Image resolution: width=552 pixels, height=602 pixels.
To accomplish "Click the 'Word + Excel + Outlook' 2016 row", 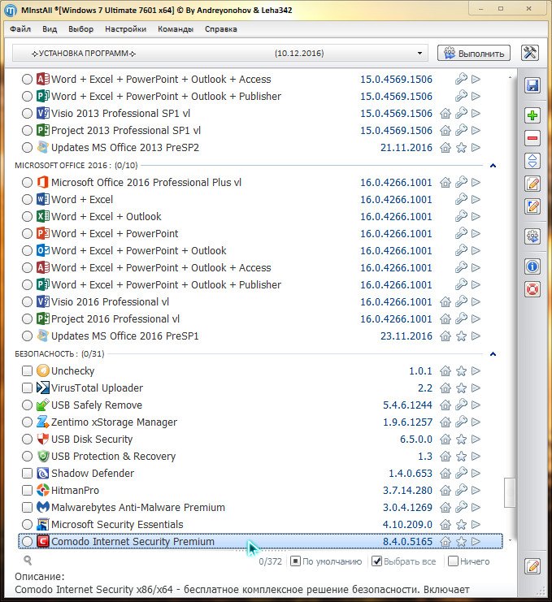I will [260, 217].
